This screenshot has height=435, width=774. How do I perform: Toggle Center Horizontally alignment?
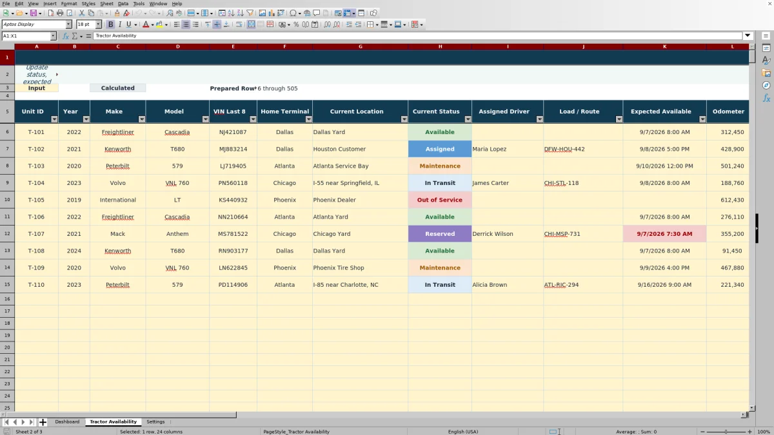186,24
